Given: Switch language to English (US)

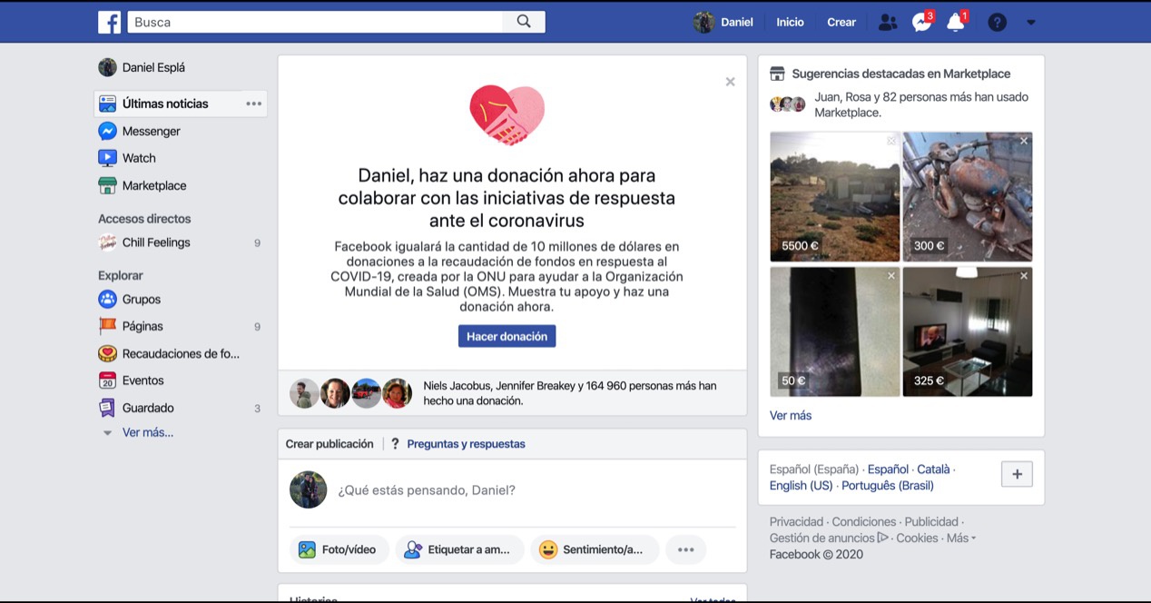Looking at the screenshot, I should (x=801, y=486).
